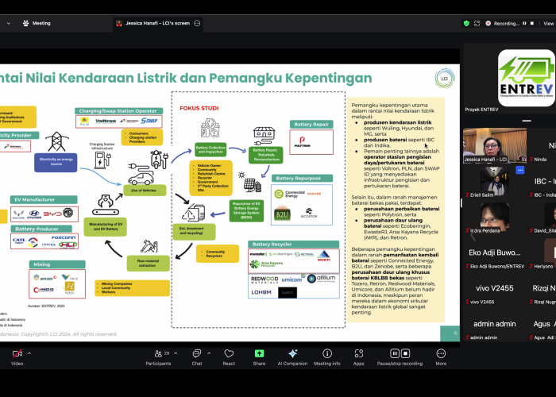Pause recording from top bar
The image size is (556, 397).
point(524,23)
